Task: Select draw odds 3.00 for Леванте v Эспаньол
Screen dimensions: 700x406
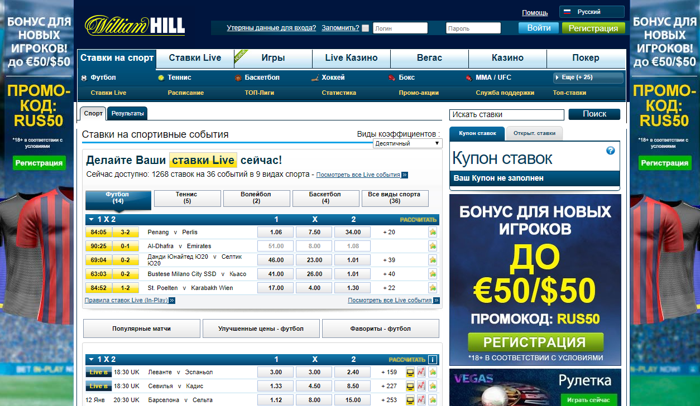Action: tap(314, 372)
